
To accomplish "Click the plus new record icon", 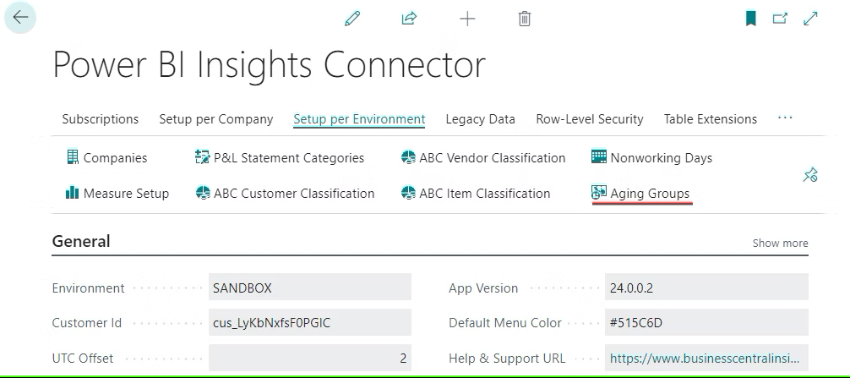I will pos(467,19).
